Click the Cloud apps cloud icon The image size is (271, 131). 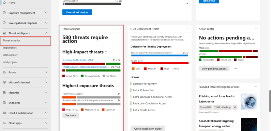pyautogui.click(x=4, y=123)
